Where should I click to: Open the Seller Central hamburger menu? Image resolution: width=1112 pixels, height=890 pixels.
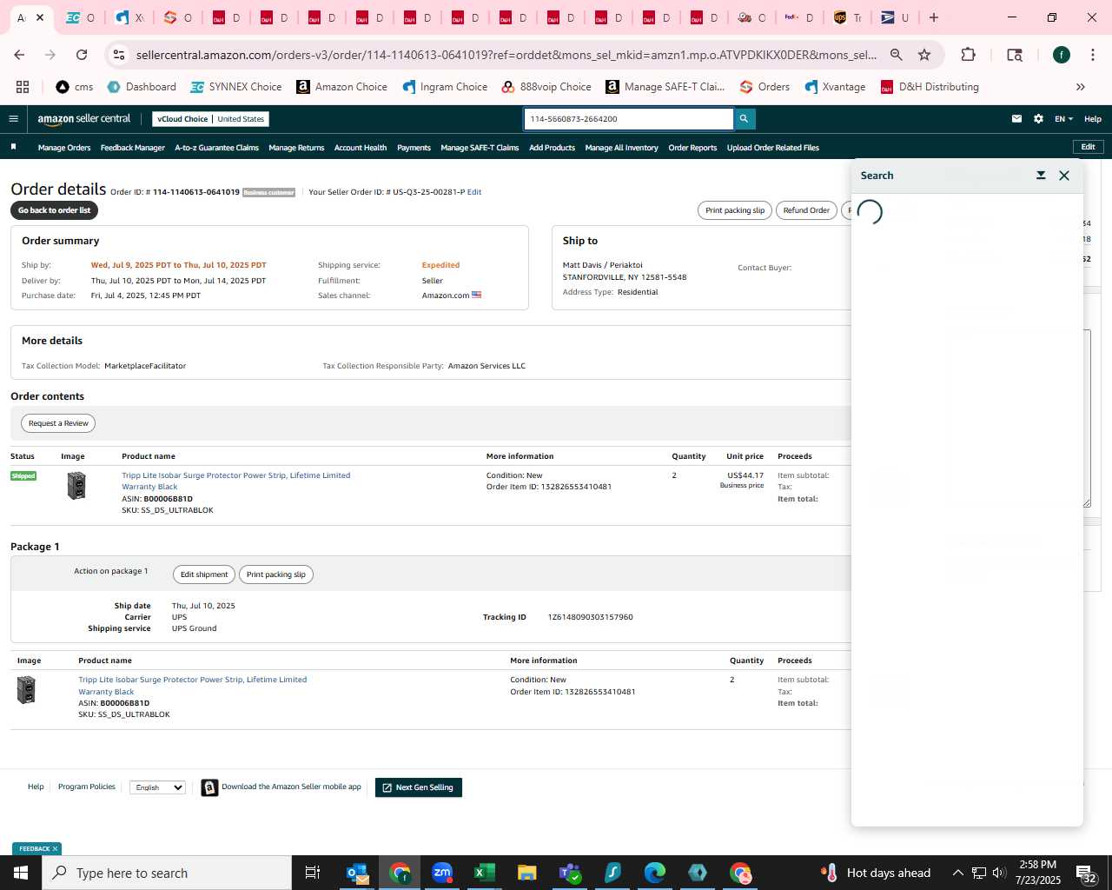coord(13,119)
